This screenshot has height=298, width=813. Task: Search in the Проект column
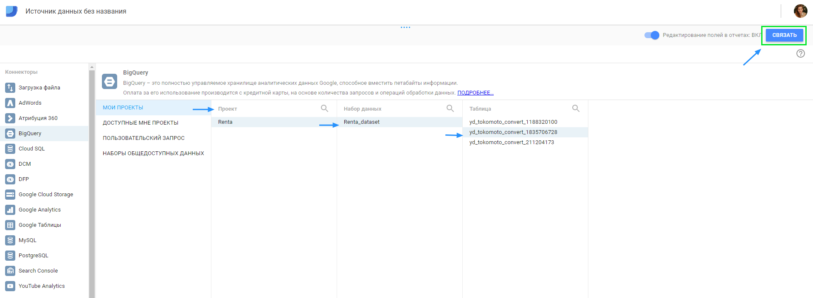pos(324,109)
